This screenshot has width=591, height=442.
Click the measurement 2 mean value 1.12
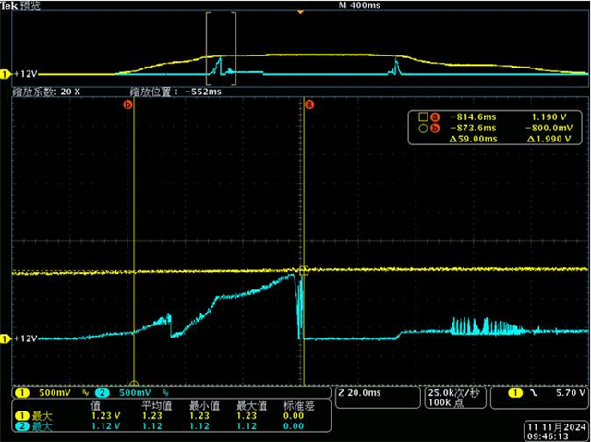pos(151,426)
